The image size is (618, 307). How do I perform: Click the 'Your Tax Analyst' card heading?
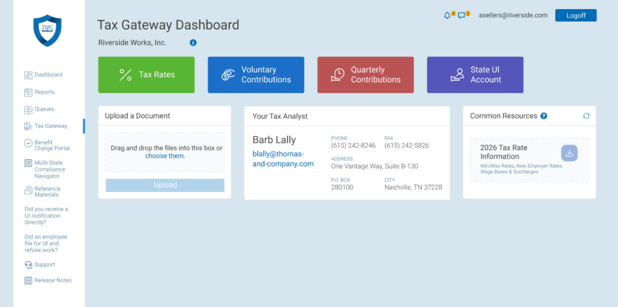(280, 116)
